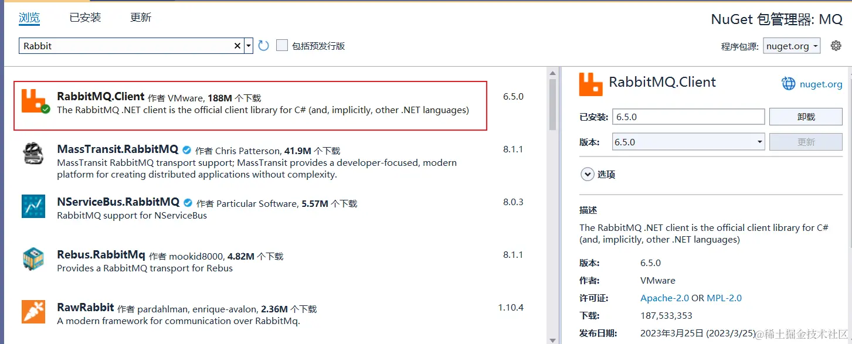Screen dimensions: 852x344
Task: Click NServiceBus.RabbitMQ verified badge
Action: [188, 202]
